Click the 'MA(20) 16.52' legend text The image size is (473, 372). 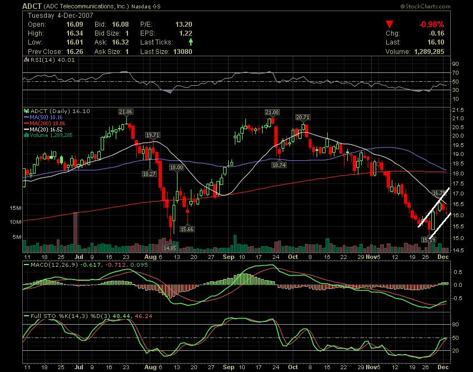click(x=46, y=129)
